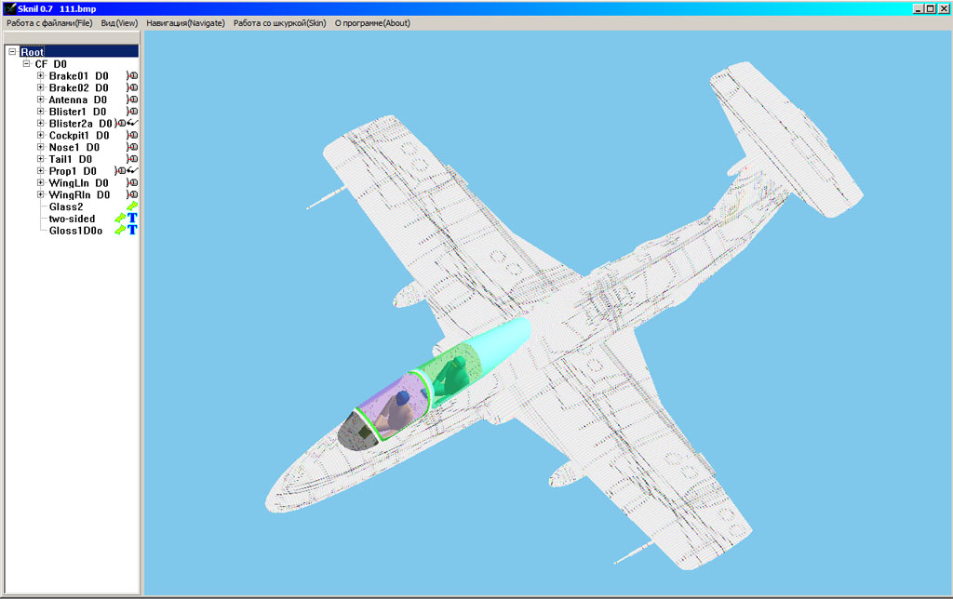Click the mesh icon beside Prop1 D0

coord(120,171)
